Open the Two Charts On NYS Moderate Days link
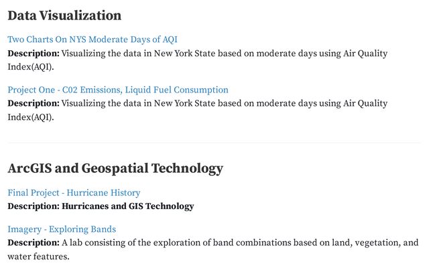Viewport: 429px width, 268px height. (93, 40)
